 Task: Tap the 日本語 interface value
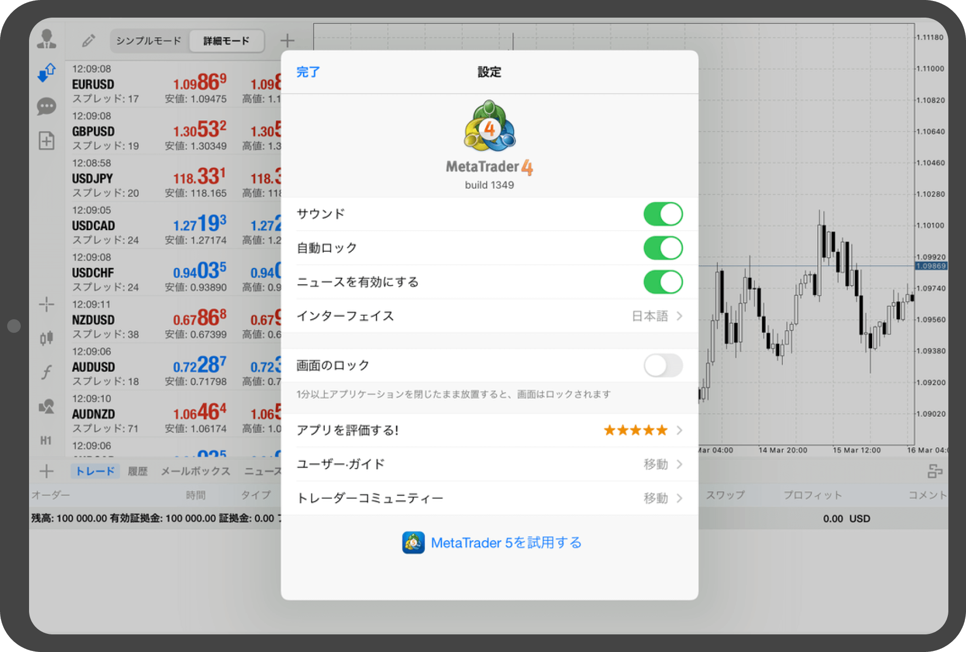pyautogui.click(x=650, y=316)
